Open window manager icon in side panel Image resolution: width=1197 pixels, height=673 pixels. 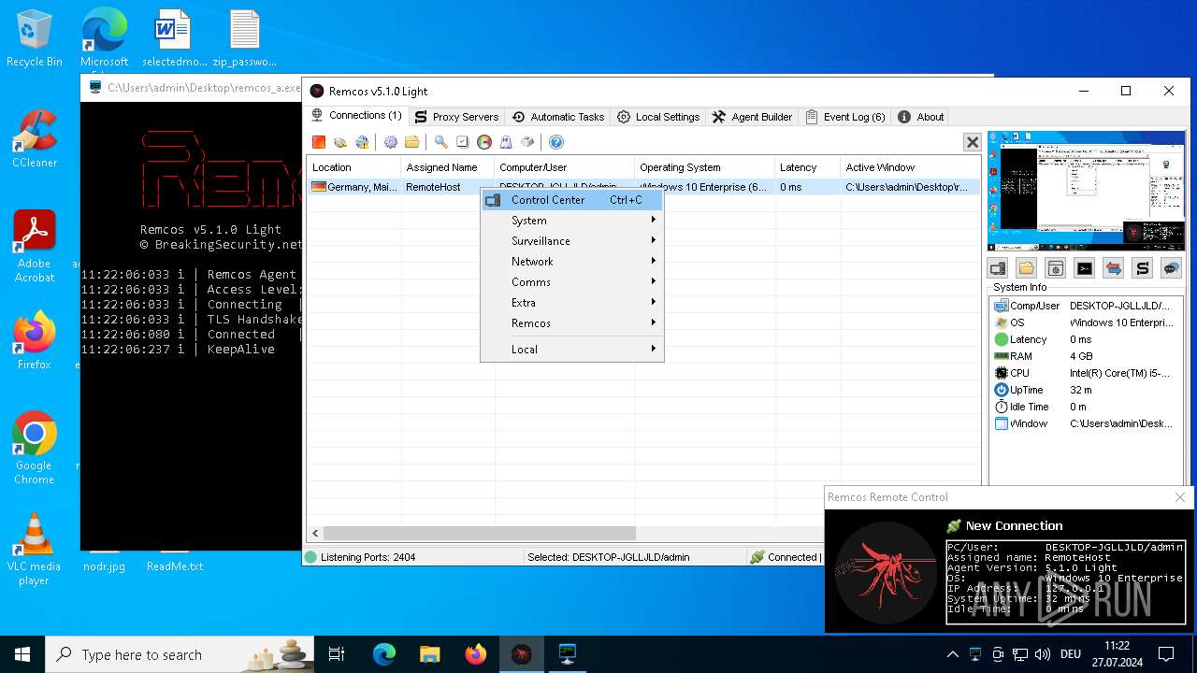pos(1056,268)
